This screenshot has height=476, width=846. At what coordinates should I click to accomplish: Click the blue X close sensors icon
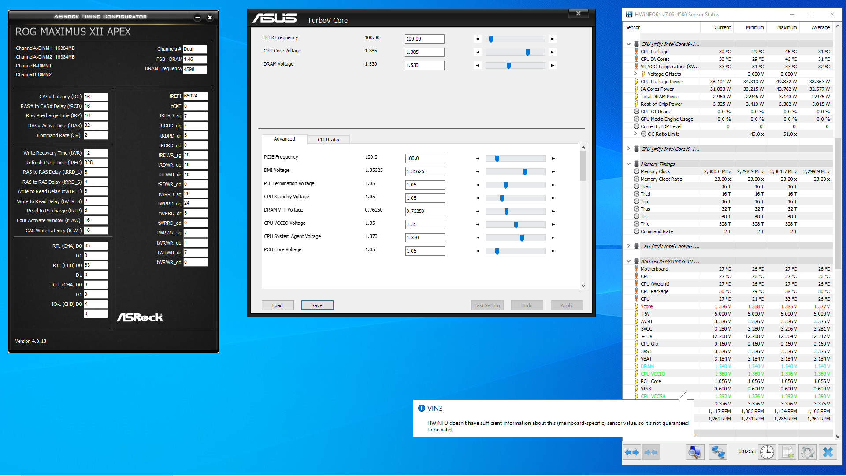point(827,452)
